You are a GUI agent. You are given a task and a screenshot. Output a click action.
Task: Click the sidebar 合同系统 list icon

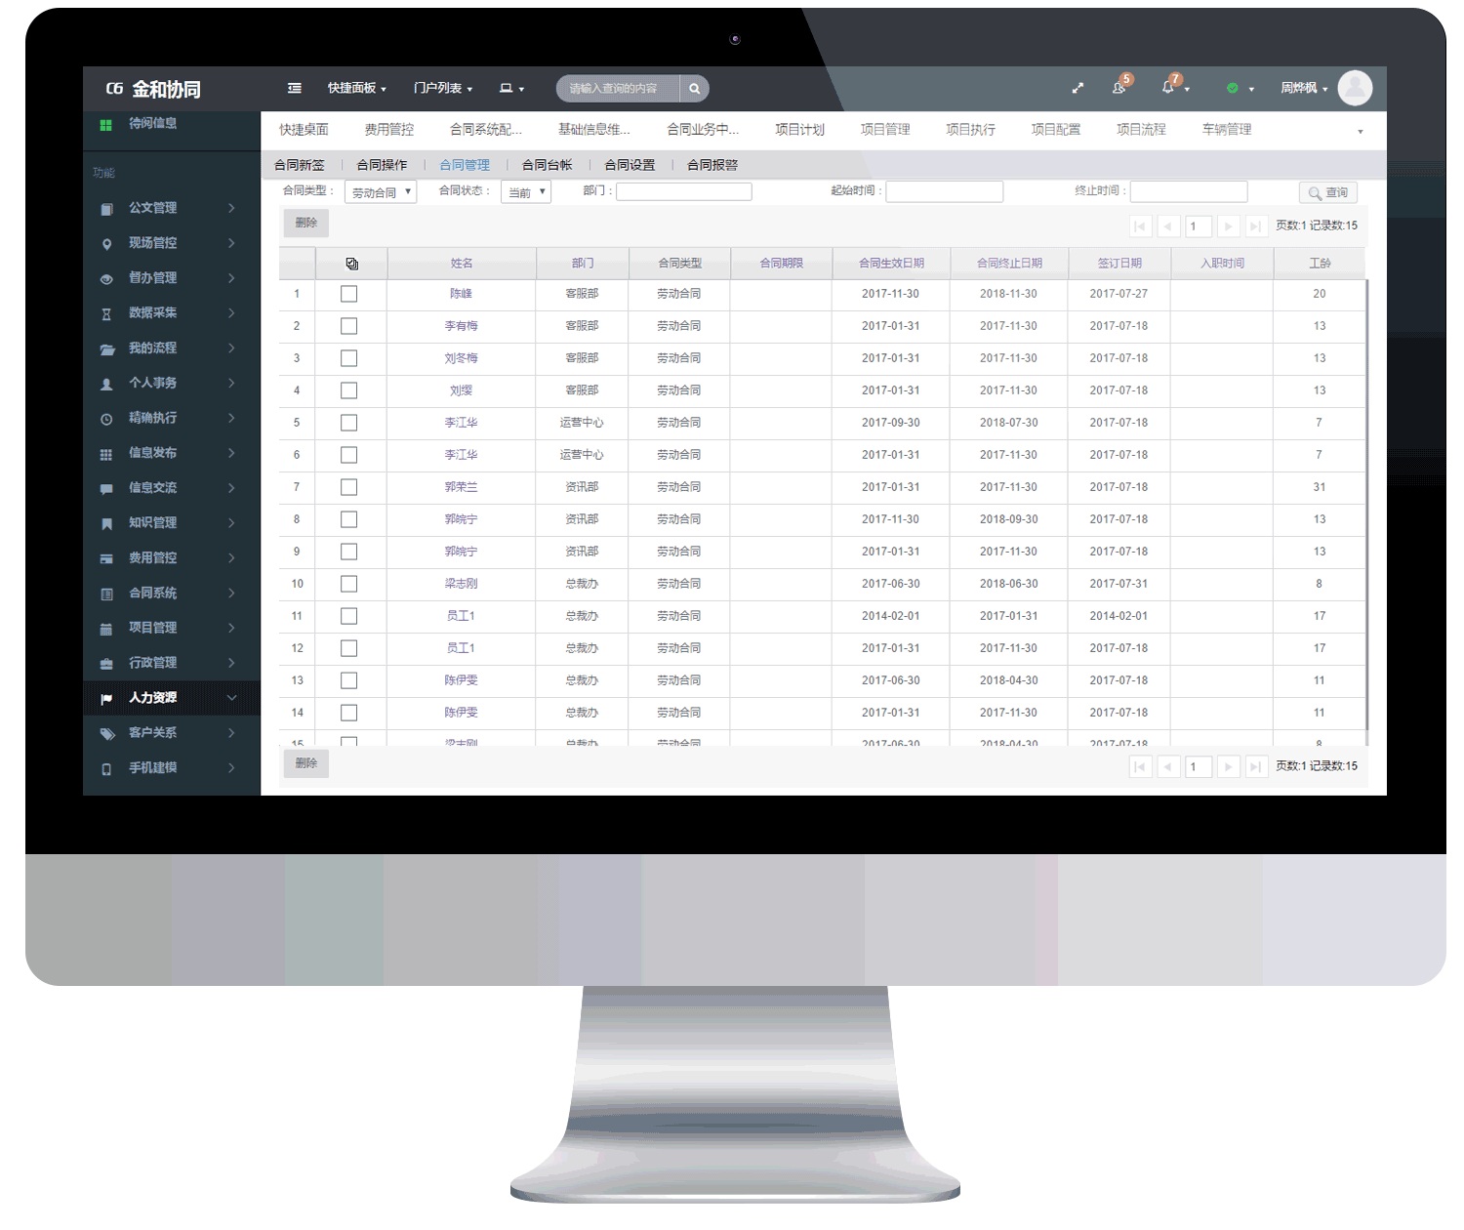pyautogui.click(x=106, y=594)
